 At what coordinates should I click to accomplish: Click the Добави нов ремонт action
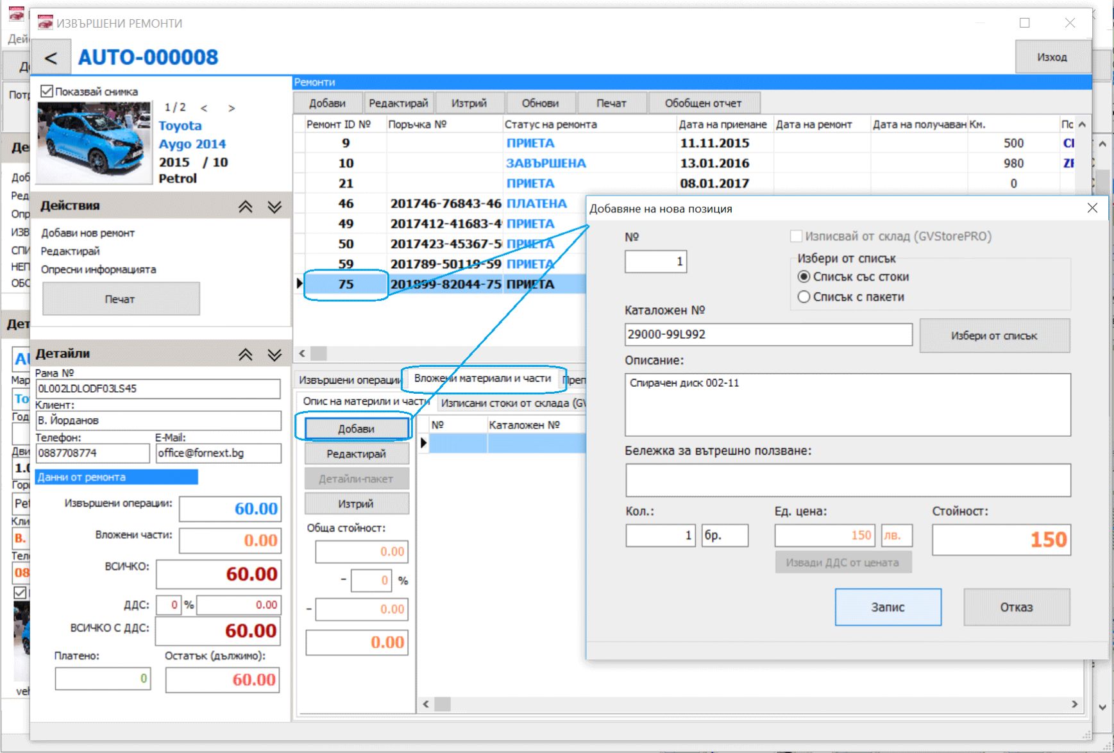(x=88, y=233)
